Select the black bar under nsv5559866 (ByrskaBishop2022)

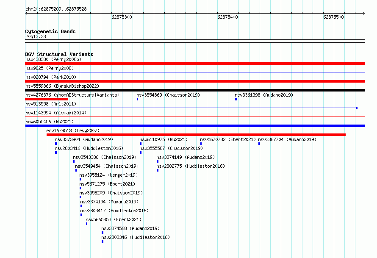click(195, 90)
